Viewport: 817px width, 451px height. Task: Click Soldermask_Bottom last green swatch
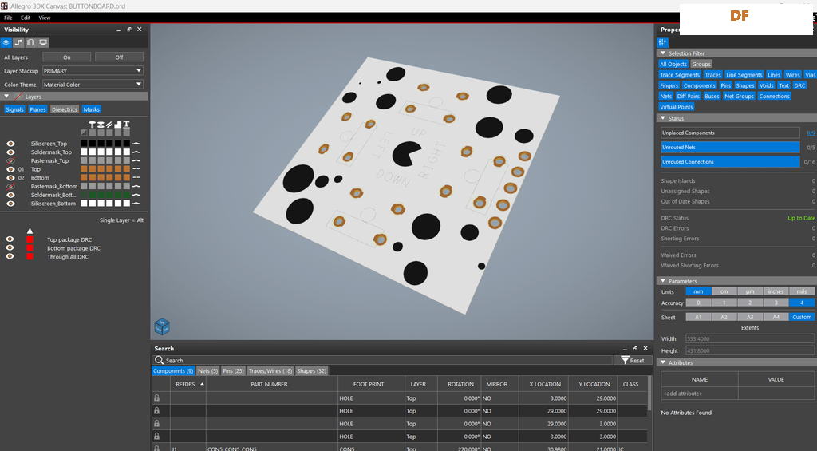tap(126, 195)
